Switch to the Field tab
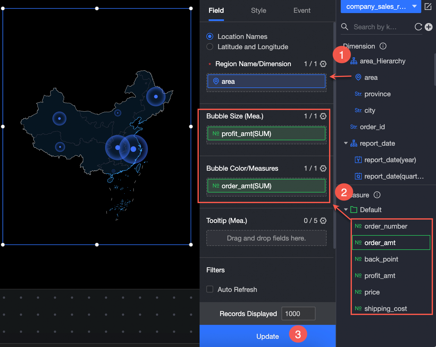Image resolution: width=436 pixels, height=347 pixels. pos(216,11)
